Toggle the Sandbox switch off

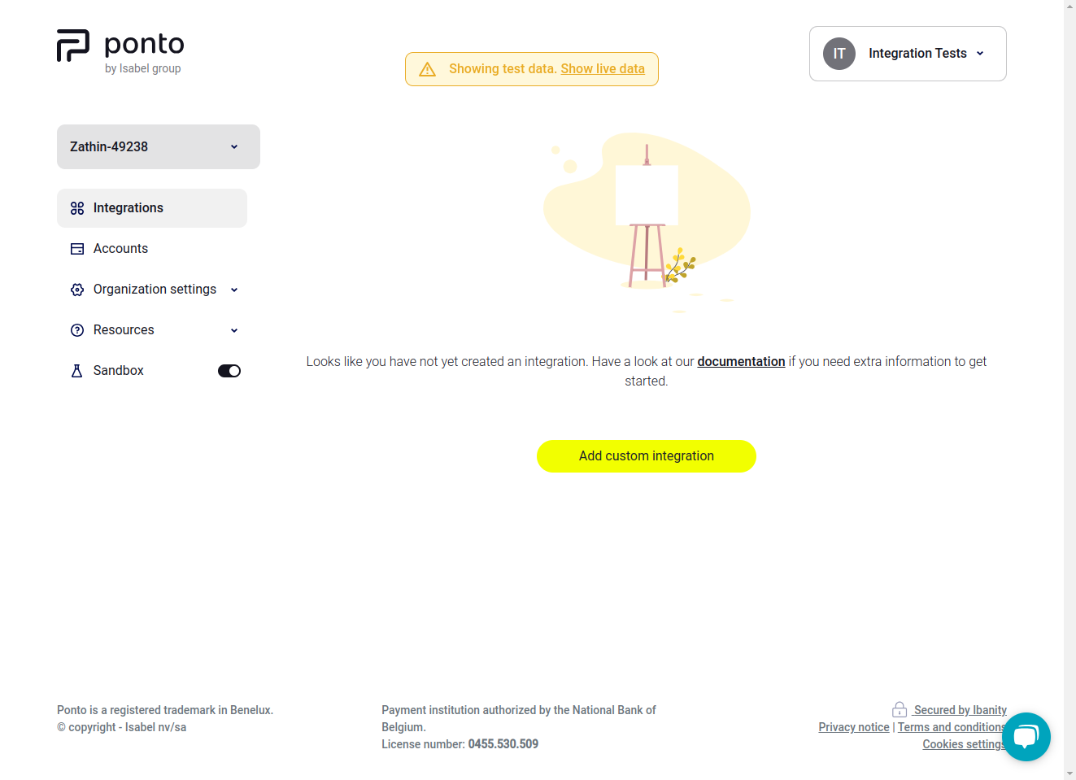229,370
